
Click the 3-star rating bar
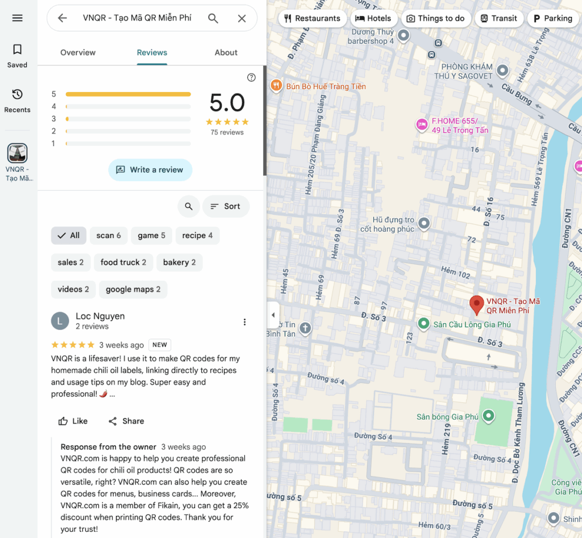point(128,119)
